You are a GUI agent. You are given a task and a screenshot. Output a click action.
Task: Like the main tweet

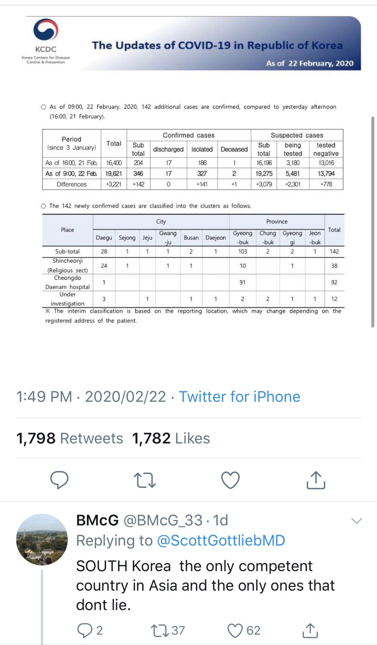click(x=230, y=480)
